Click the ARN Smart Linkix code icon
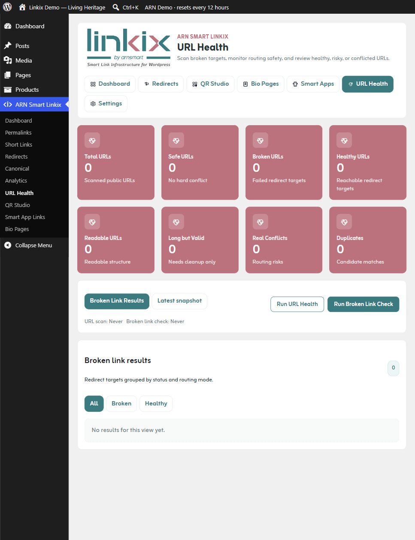415x540 pixels. [x=8, y=105]
